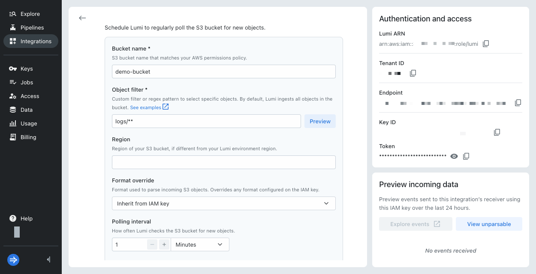Copy the Lumi ARN value
Screen dimensions: 536x274
pyautogui.click(x=486, y=44)
